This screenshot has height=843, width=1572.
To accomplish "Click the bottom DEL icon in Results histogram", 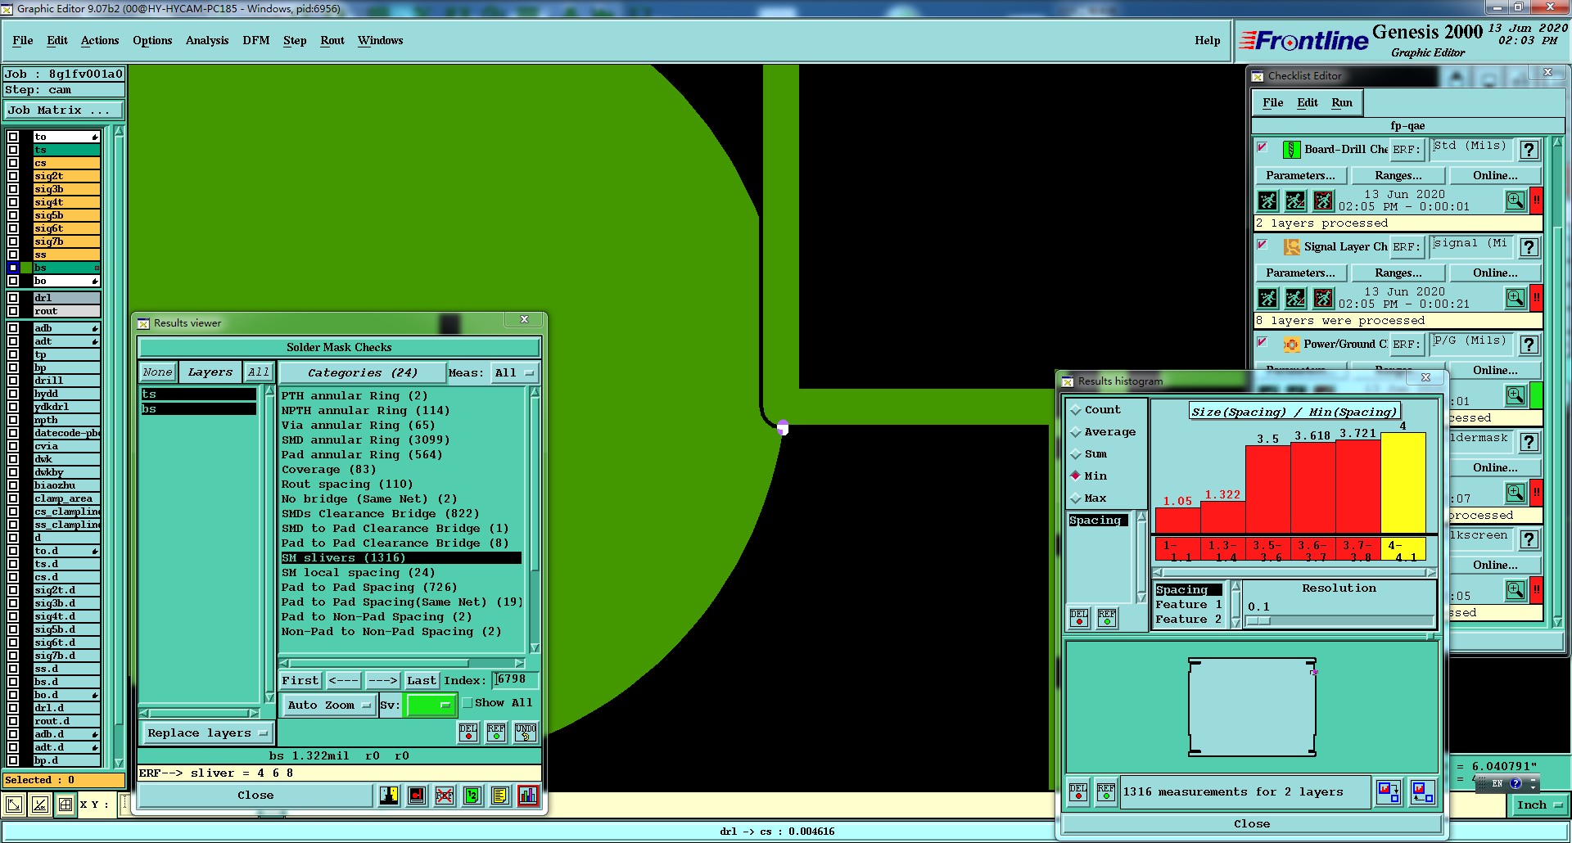I will point(1079,792).
